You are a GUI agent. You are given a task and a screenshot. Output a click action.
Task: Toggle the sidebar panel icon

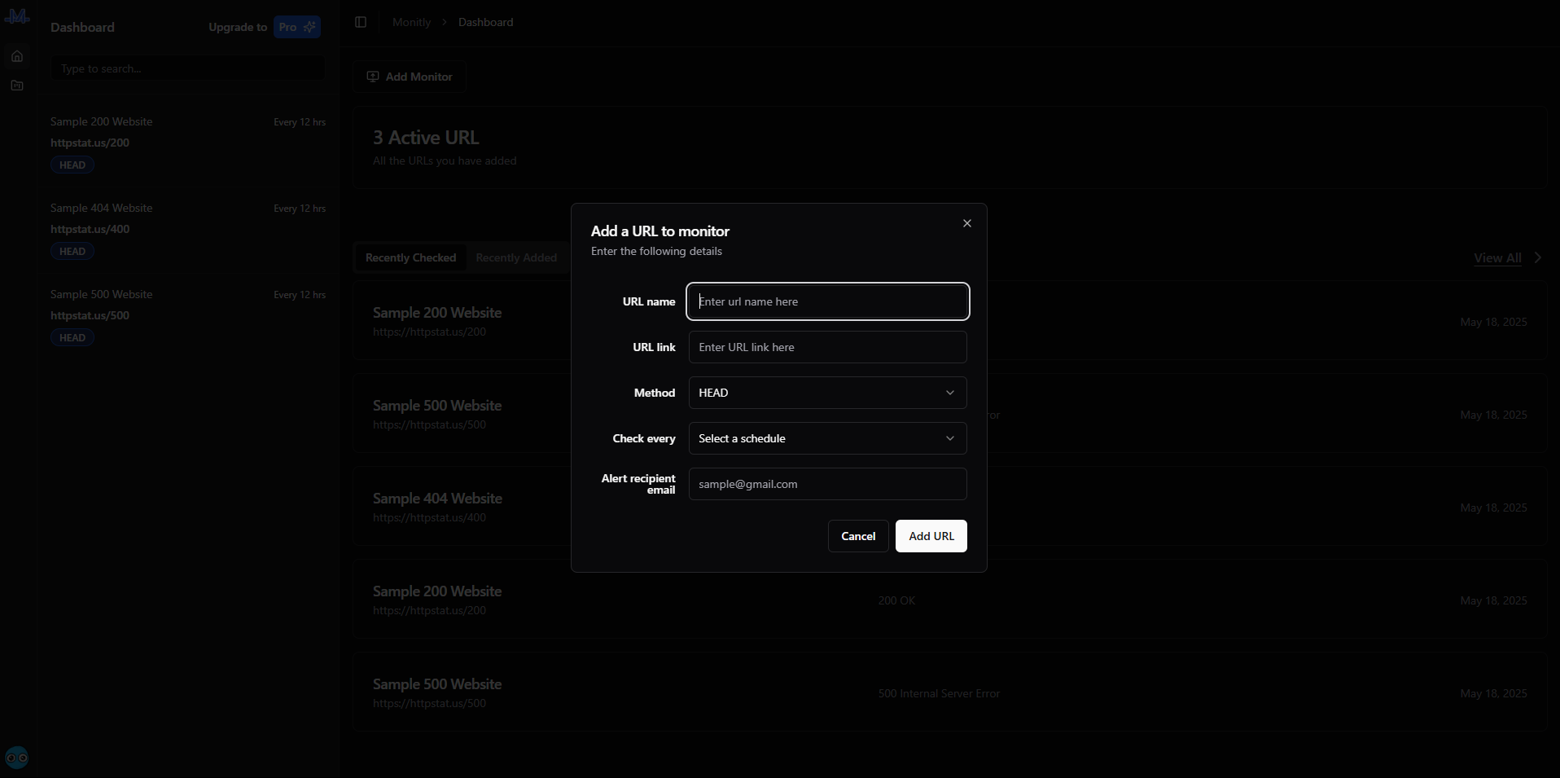(x=361, y=22)
